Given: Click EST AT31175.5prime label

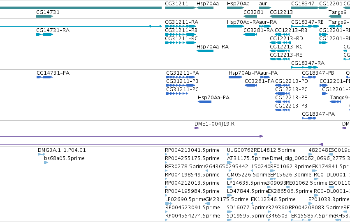Looking at the screenshot, I should [248, 158].
